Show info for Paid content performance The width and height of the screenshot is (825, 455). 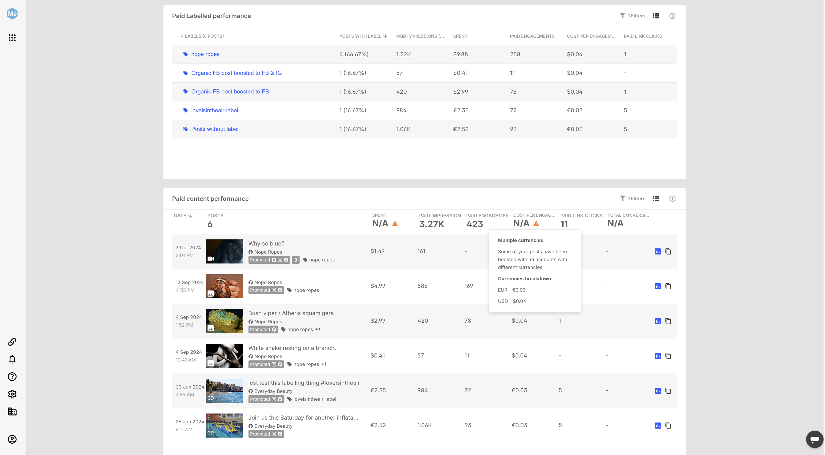pyautogui.click(x=672, y=198)
